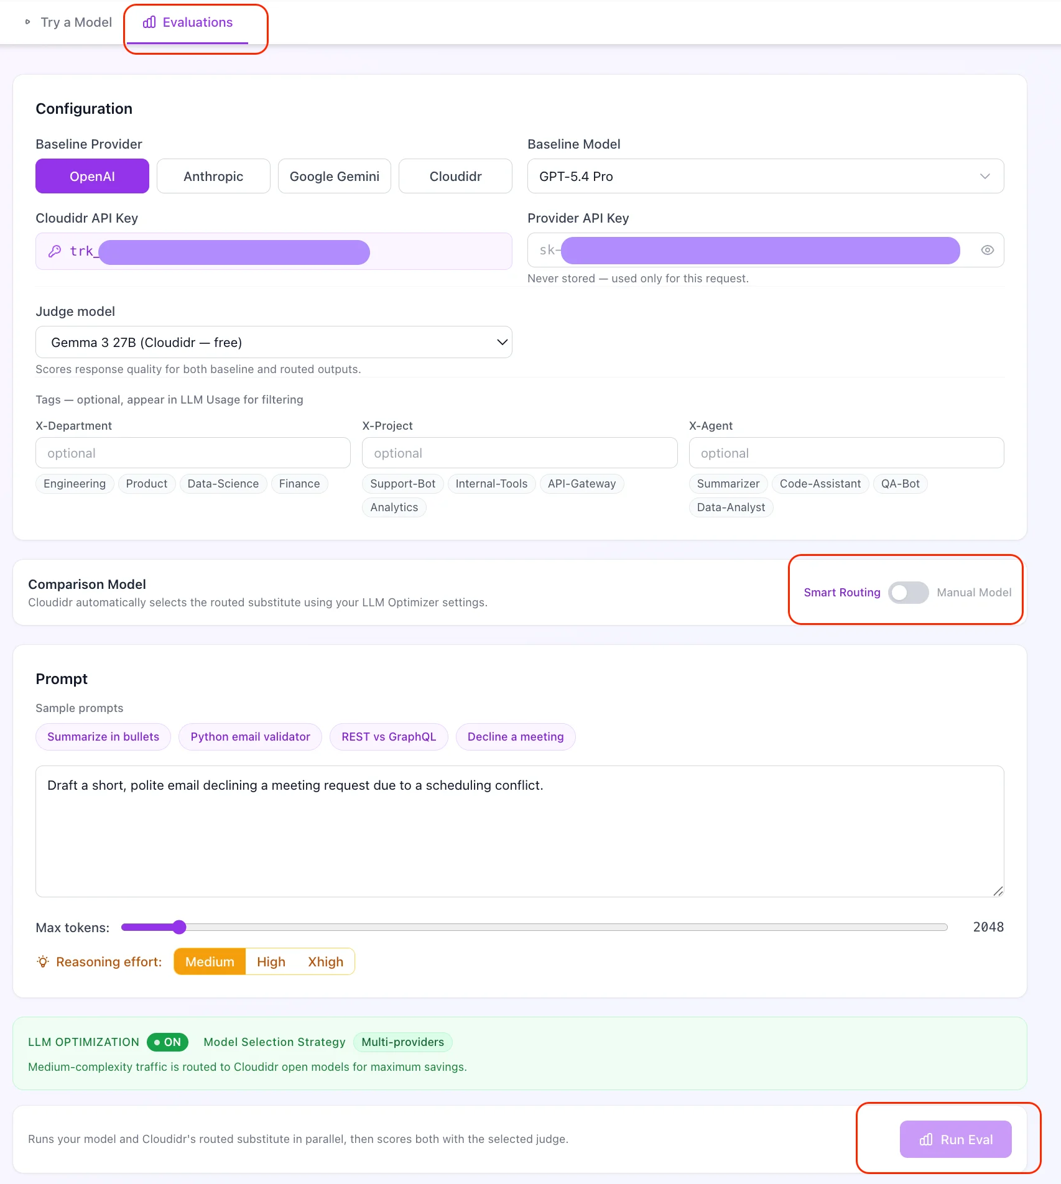Choose the Data-Analyst agent tag

731,507
